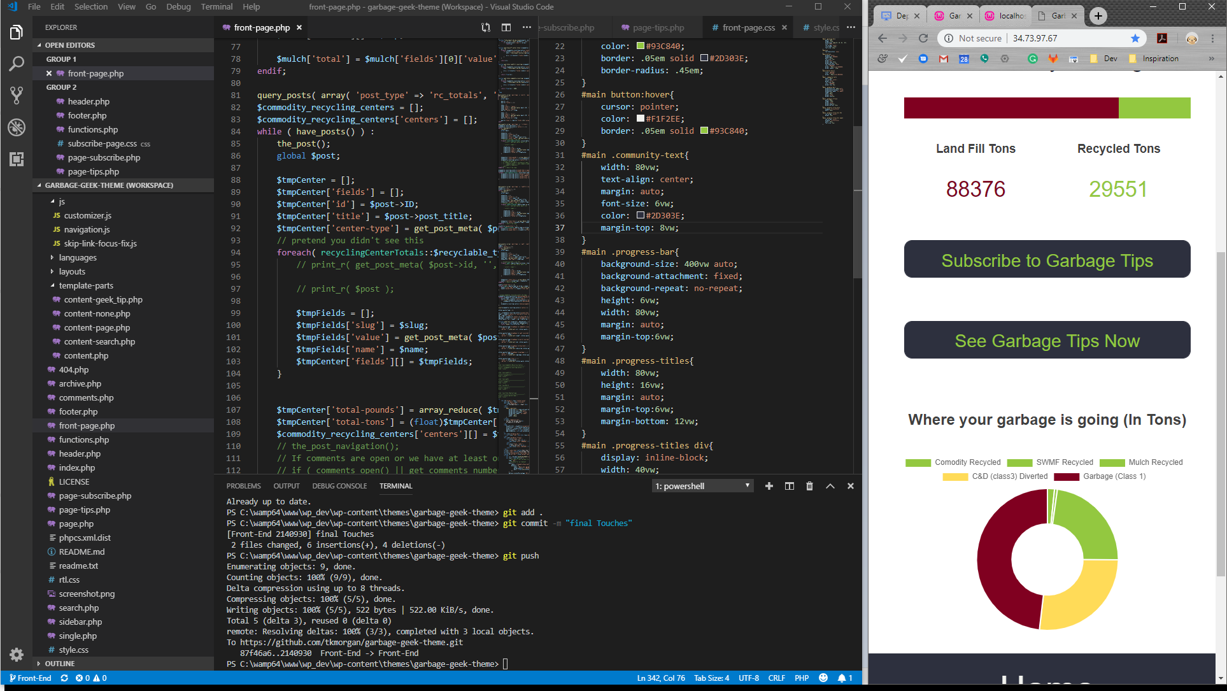Open the Terminal menu
Image resolution: width=1227 pixels, height=691 pixels.
click(216, 7)
